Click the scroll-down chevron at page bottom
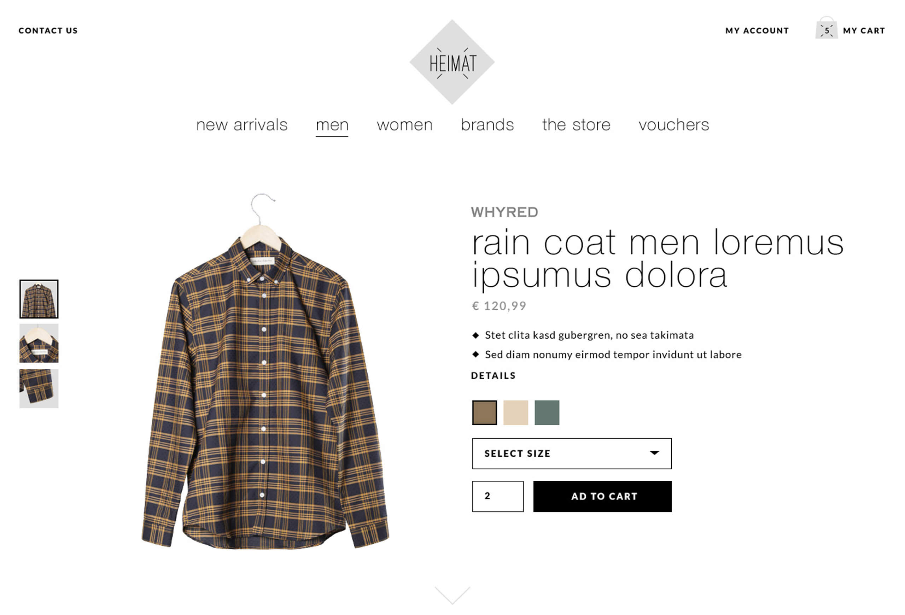Viewport: 905px width, 615px height. (452, 595)
